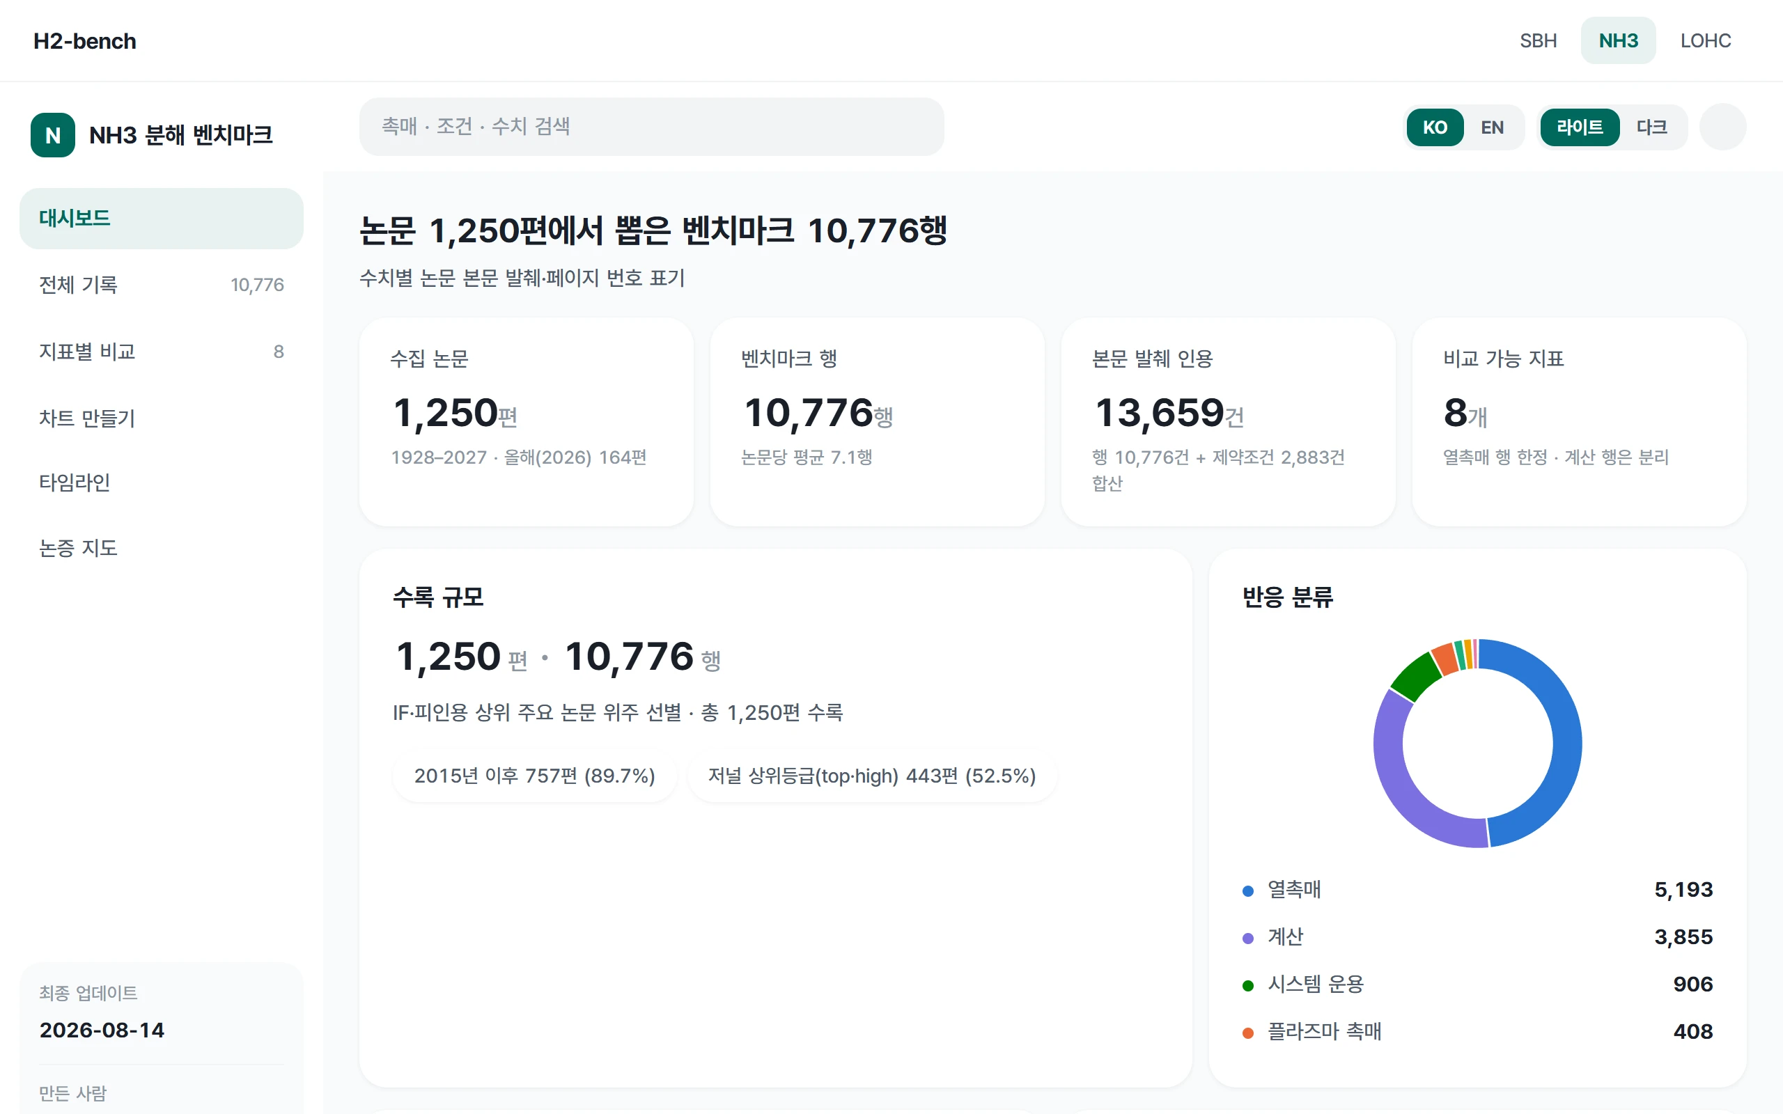The height and width of the screenshot is (1114, 1783).
Task: Click the 408 value in legend
Action: click(x=1693, y=1031)
